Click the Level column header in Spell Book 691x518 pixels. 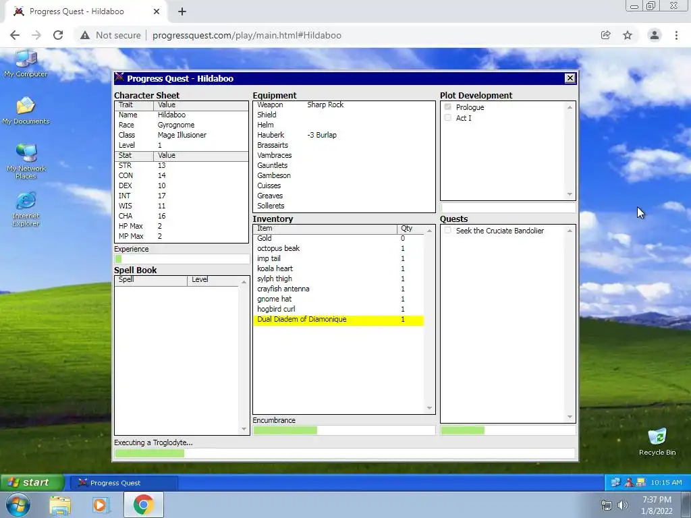(x=213, y=280)
